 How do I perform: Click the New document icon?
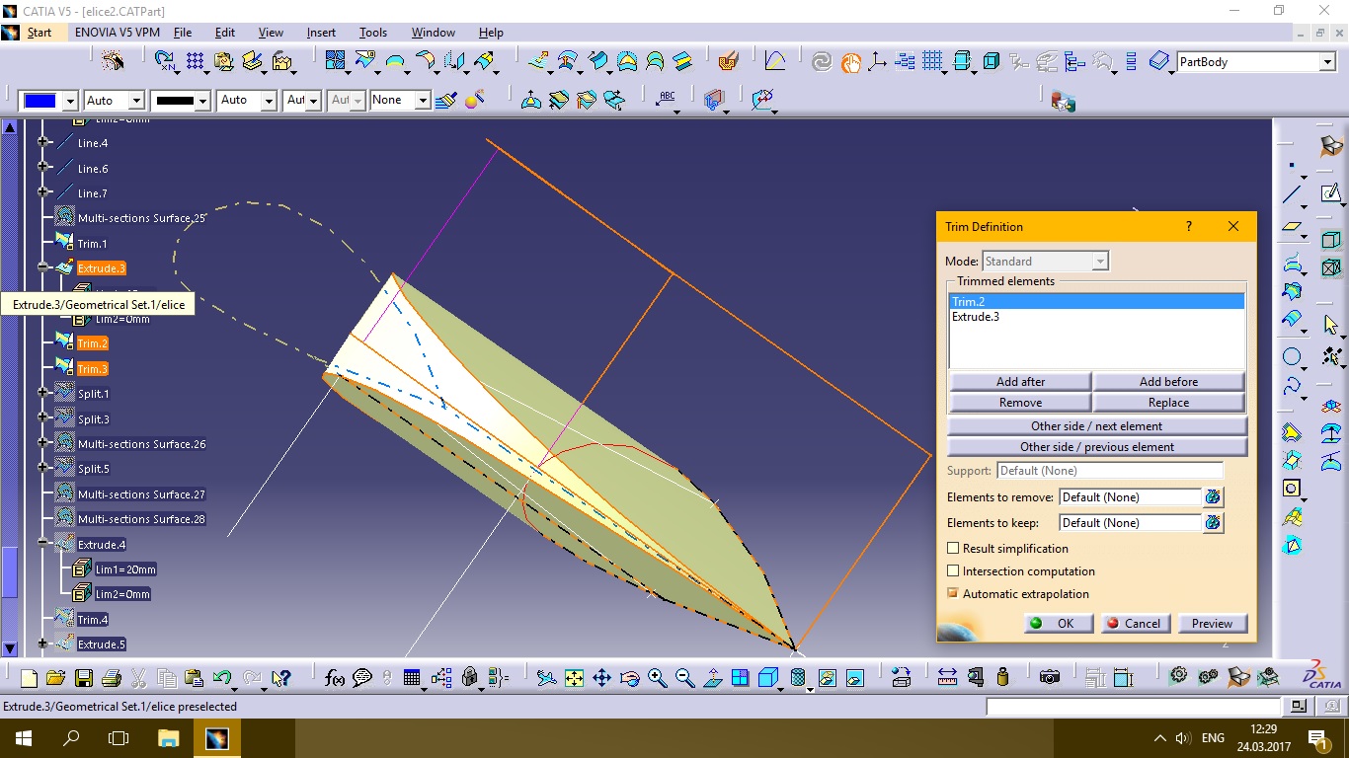click(x=29, y=678)
